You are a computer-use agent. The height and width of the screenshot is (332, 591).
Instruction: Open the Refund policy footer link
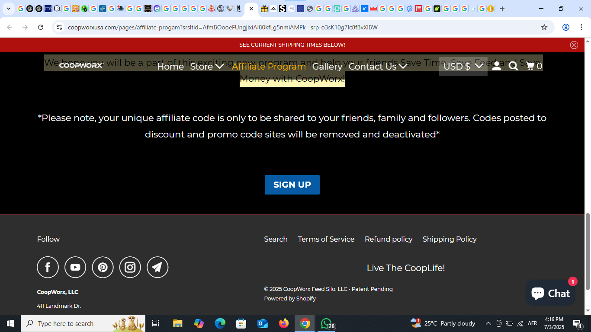389,239
